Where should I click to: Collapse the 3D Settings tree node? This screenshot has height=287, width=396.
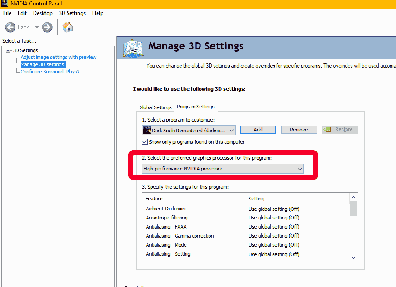pos(8,50)
